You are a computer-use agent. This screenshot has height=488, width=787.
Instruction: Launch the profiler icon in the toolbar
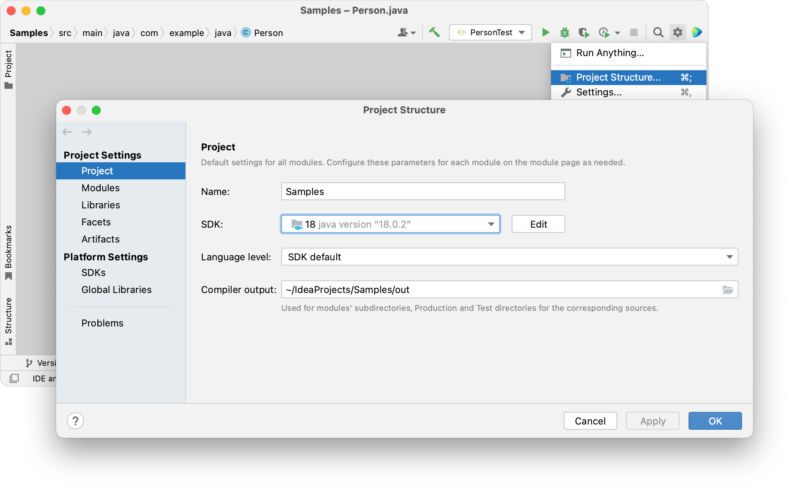click(x=604, y=32)
